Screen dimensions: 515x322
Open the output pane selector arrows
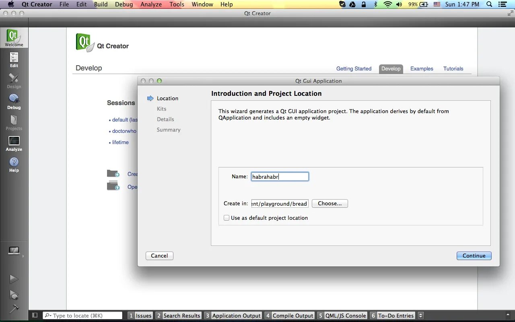click(x=421, y=316)
